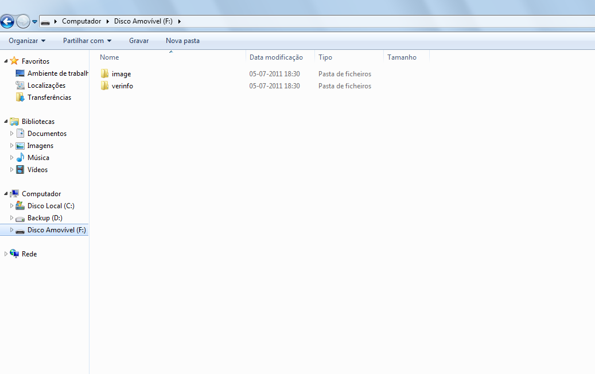Image resolution: width=595 pixels, height=374 pixels.
Task: Open the Organizar dropdown menu
Action: [27, 41]
